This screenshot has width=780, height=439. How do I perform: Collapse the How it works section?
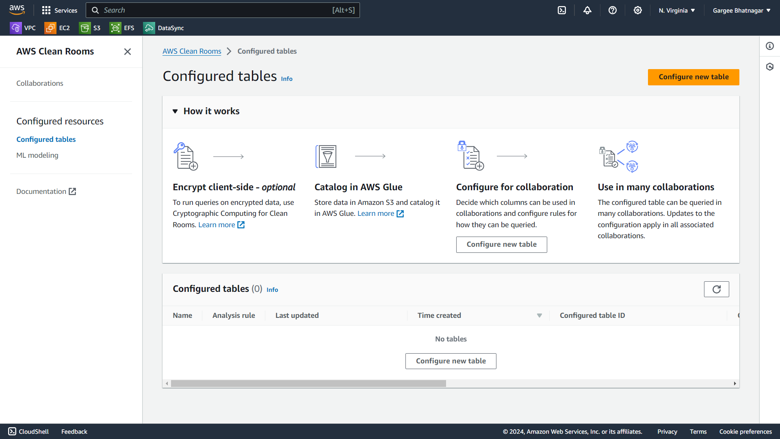pyautogui.click(x=175, y=111)
